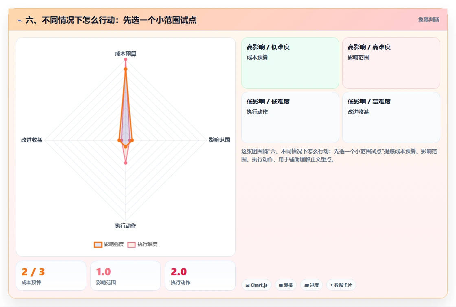Open the 低影响 / 高难度 quadrant card

tap(391, 118)
